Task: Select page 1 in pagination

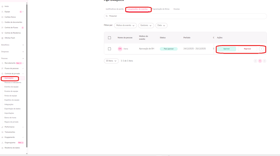Action: tap(260, 61)
